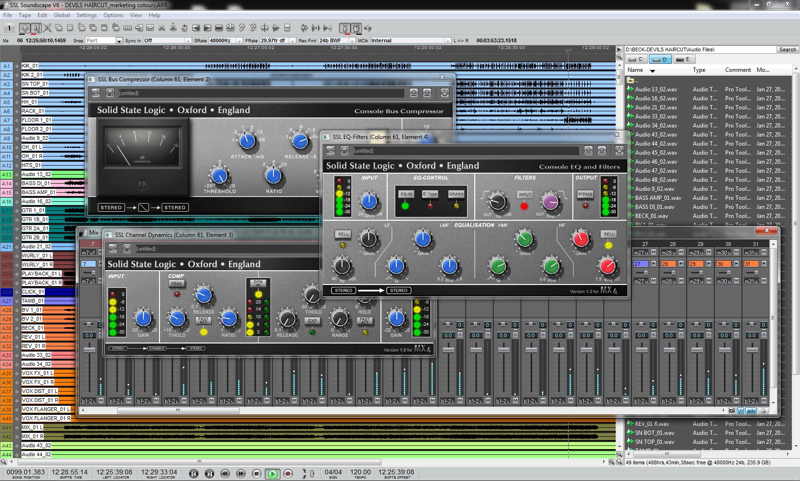Click the parent folder icon in file list
This screenshot has width=800, height=481.
pos(630,80)
